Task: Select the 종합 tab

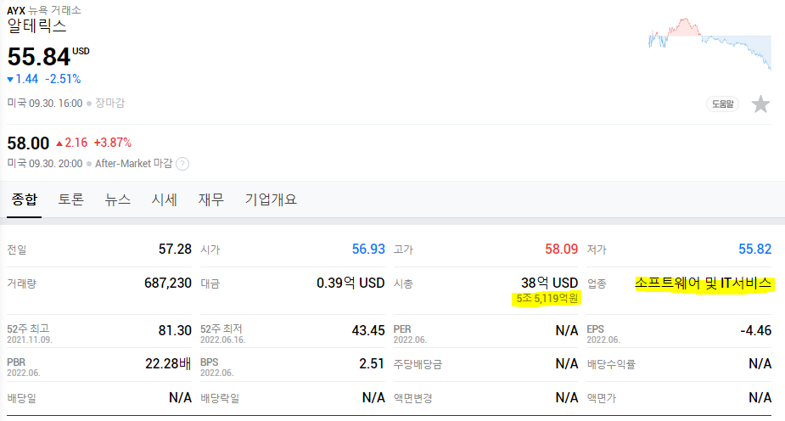Action: coord(24,199)
